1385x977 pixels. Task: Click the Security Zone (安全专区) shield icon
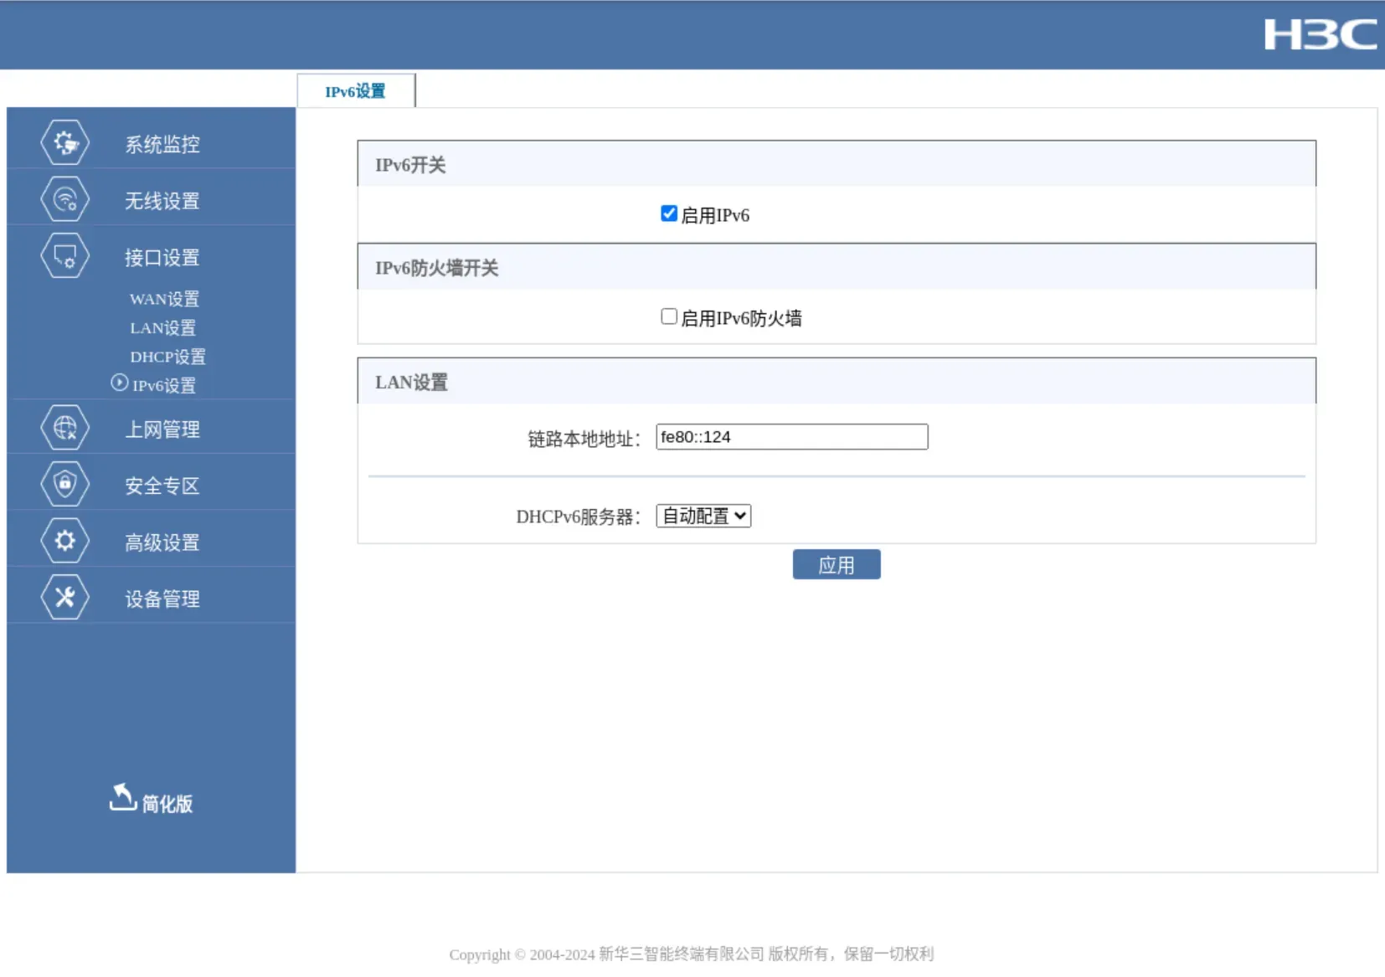(x=64, y=485)
